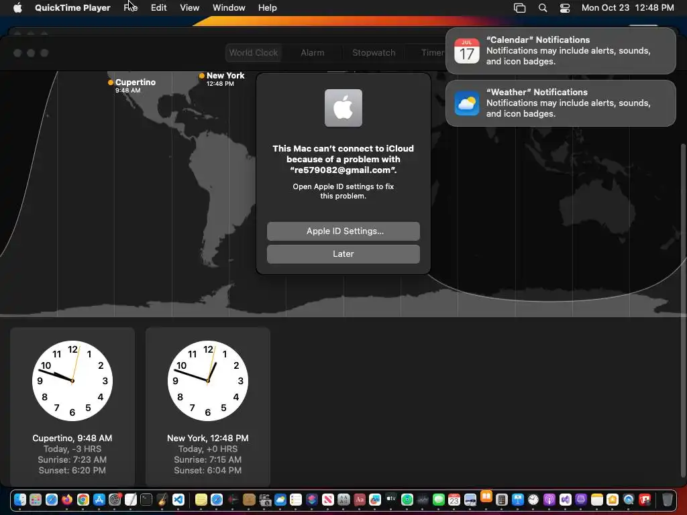The height and width of the screenshot is (515, 687).
Task: Click Apple ID Settings button in dialog
Action: pyautogui.click(x=343, y=231)
